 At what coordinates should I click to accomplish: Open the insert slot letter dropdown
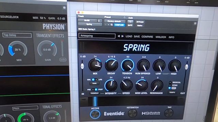click(x=100, y=21)
